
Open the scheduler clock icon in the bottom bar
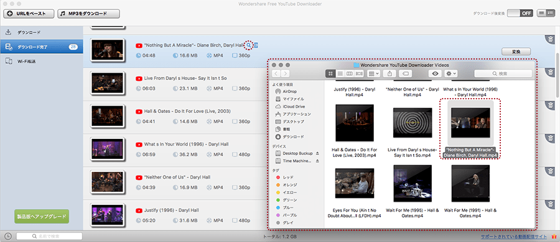(x=8, y=236)
